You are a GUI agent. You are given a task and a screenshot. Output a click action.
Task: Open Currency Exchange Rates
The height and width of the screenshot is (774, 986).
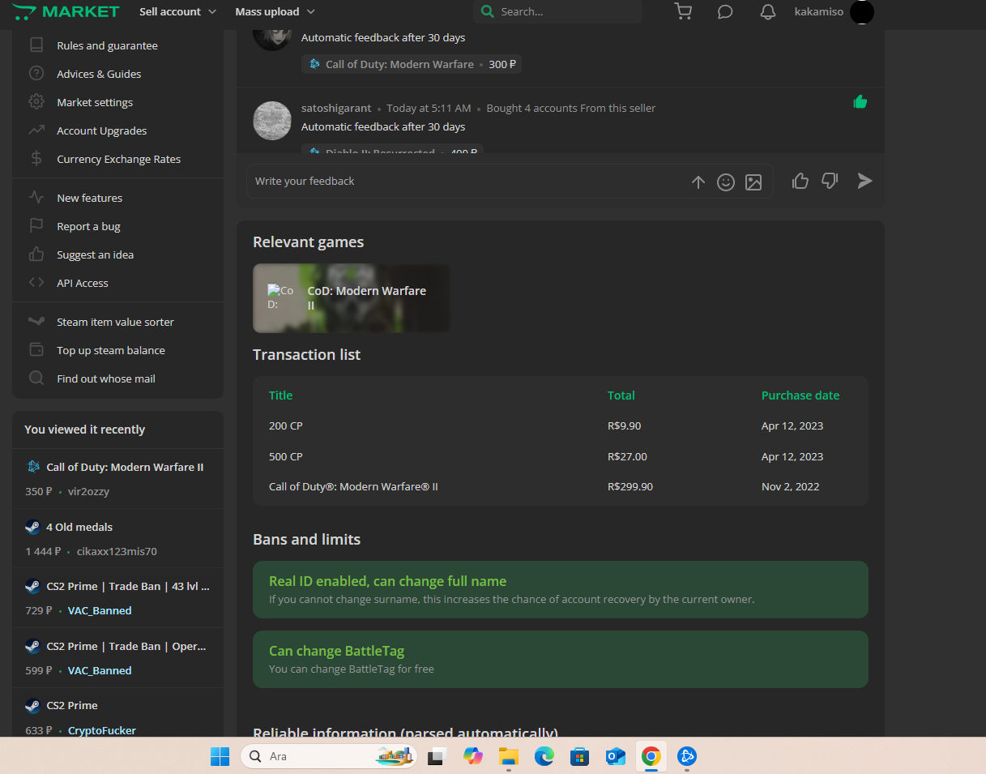(x=118, y=159)
